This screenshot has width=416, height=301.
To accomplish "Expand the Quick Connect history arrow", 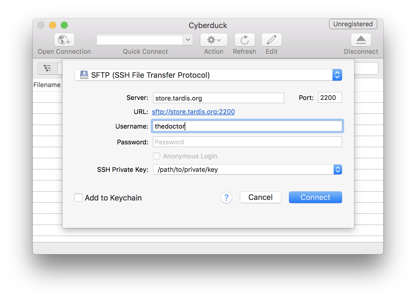I will (188, 39).
